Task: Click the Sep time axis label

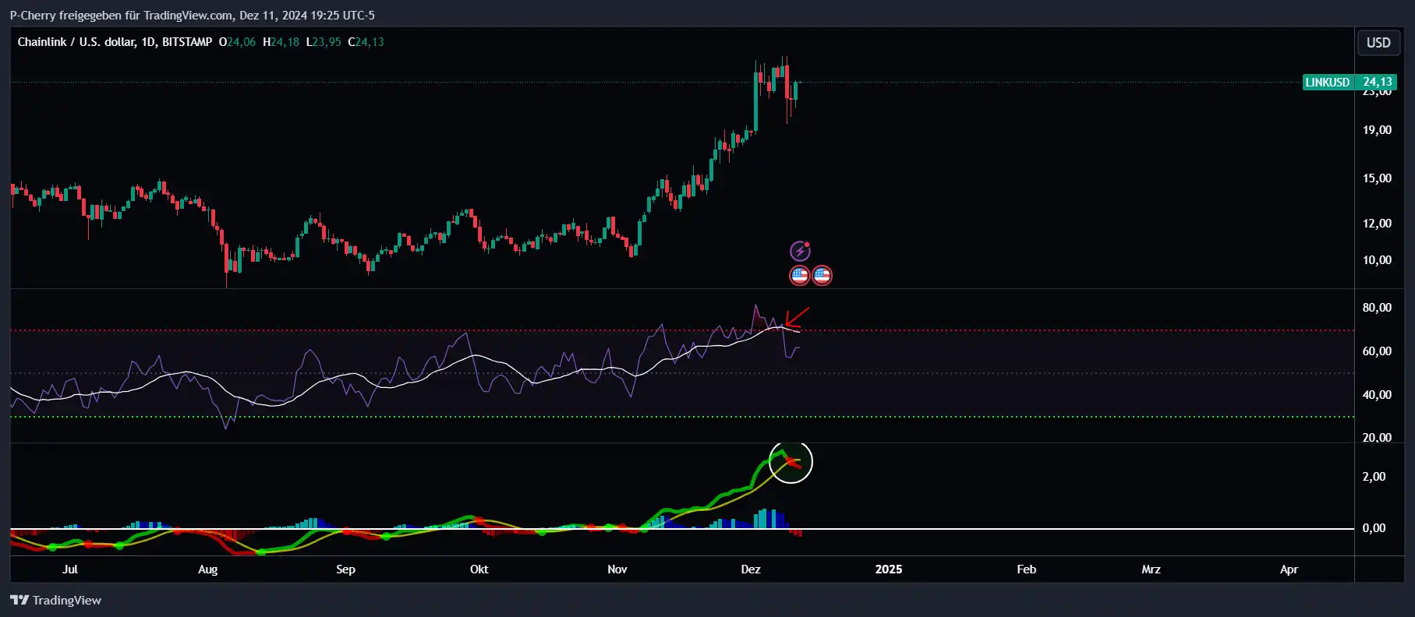Action: pos(345,569)
